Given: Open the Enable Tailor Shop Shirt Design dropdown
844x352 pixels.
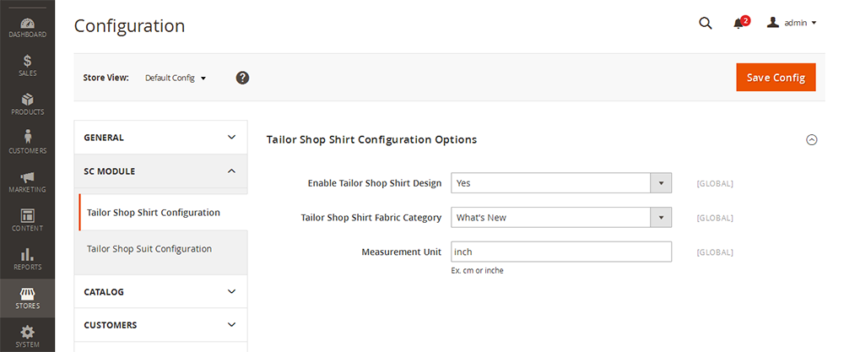Looking at the screenshot, I should (561, 183).
